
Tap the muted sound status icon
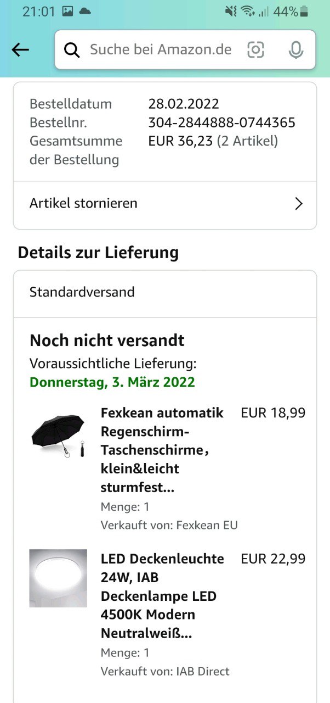click(x=230, y=12)
